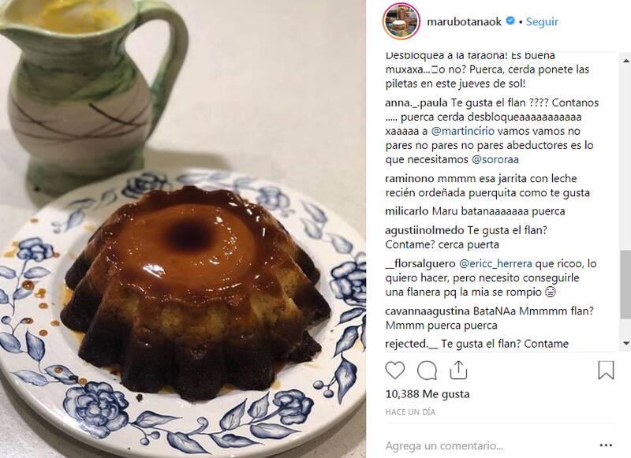Click the comments scrollbar thumb
Screen dimensions: 631x458
[625, 284]
